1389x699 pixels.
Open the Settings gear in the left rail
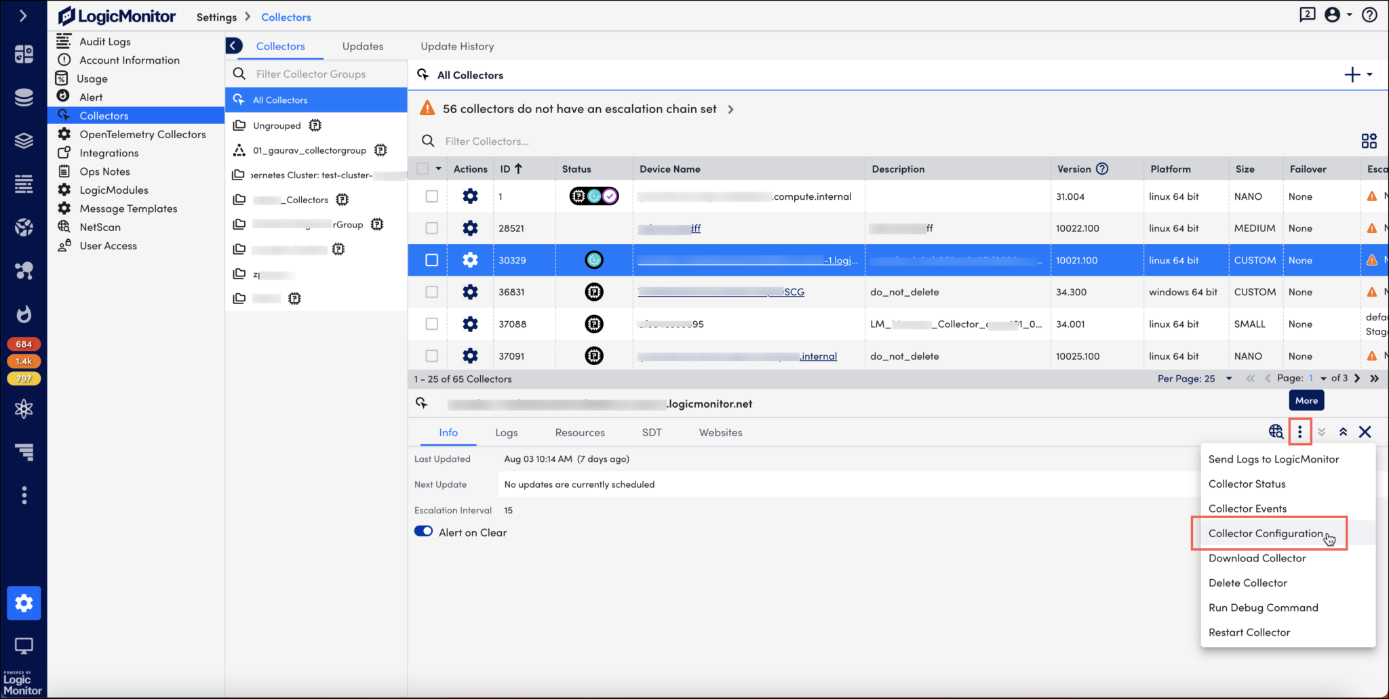click(24, 603)
